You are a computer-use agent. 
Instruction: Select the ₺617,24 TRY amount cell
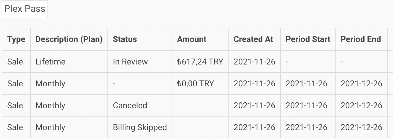click(x=200, y=62)
